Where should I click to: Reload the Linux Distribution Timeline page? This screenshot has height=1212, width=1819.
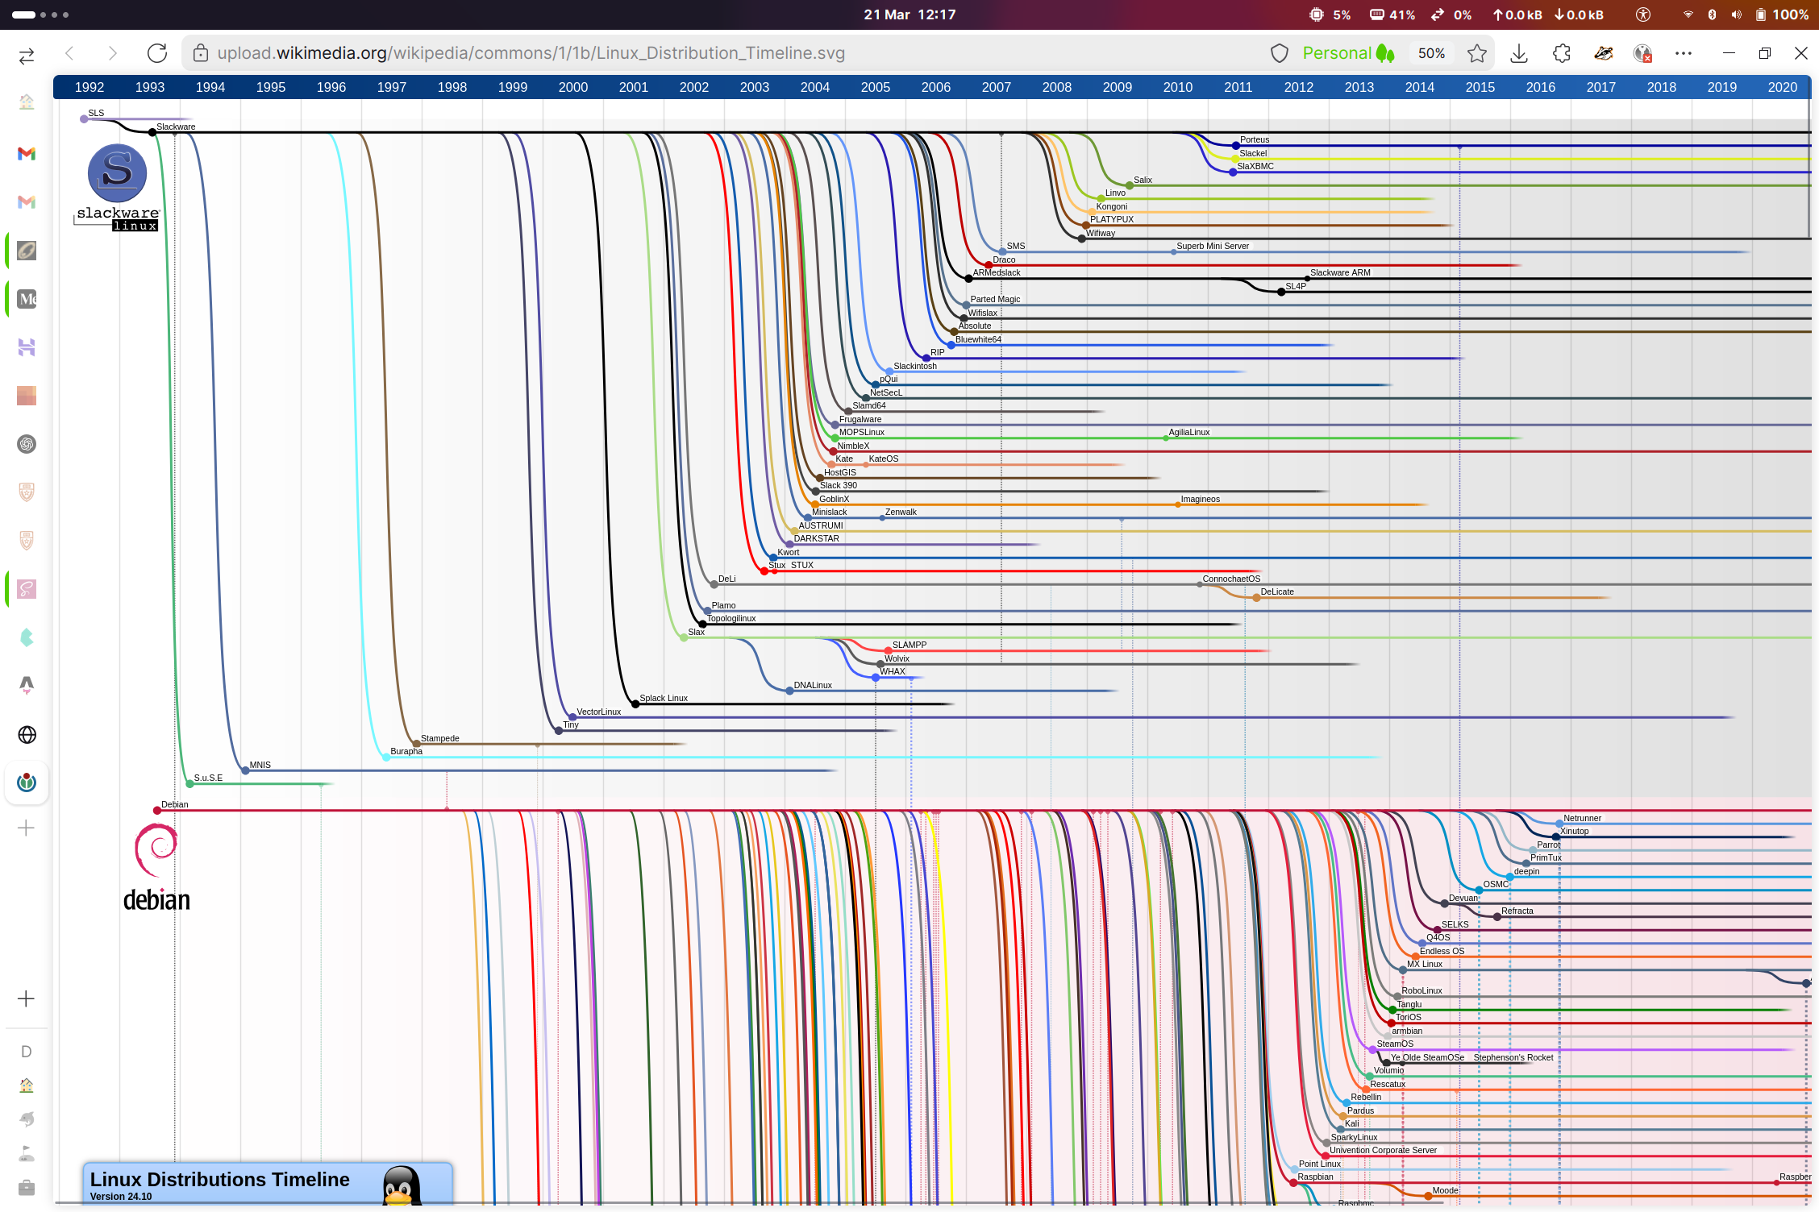point(157,53)
